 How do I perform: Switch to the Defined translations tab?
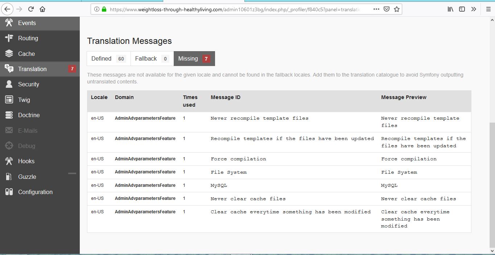click(x=108, y=58)
